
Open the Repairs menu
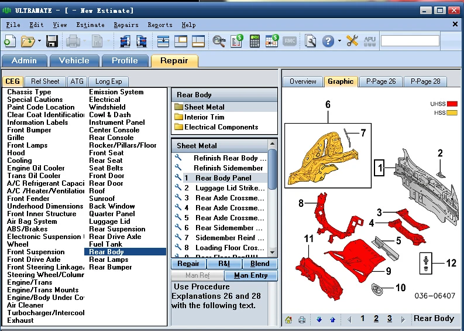126,25
